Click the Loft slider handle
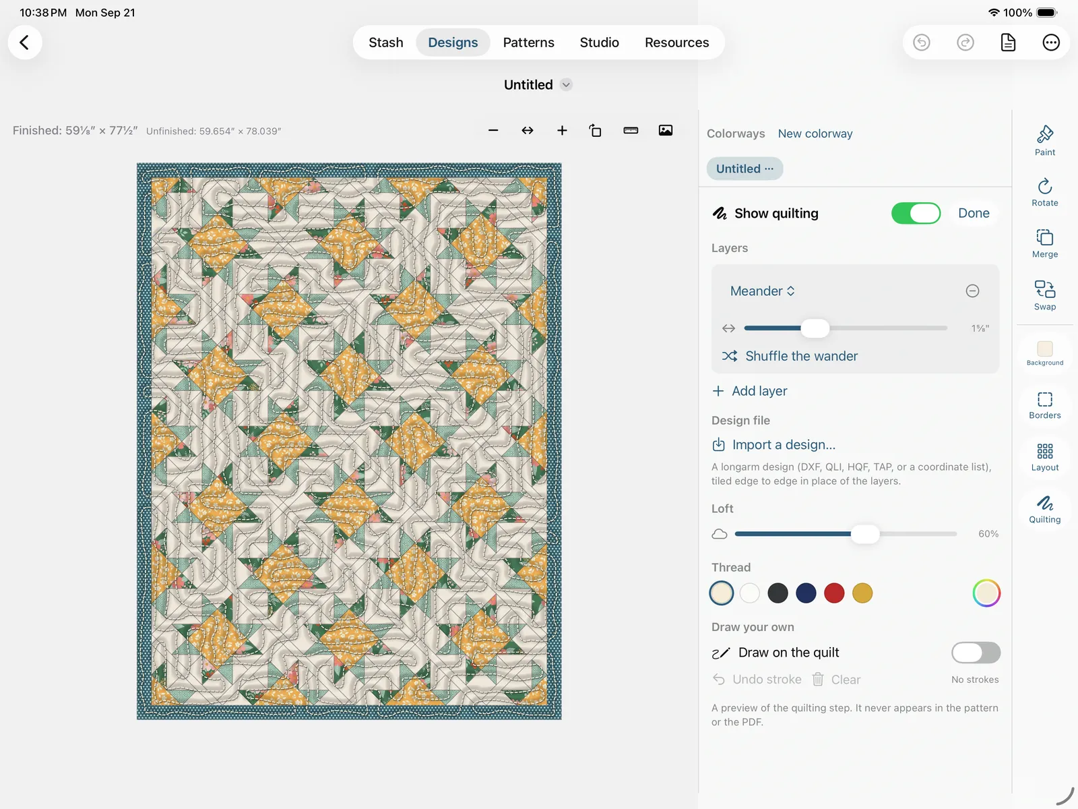 pos(865,533)
